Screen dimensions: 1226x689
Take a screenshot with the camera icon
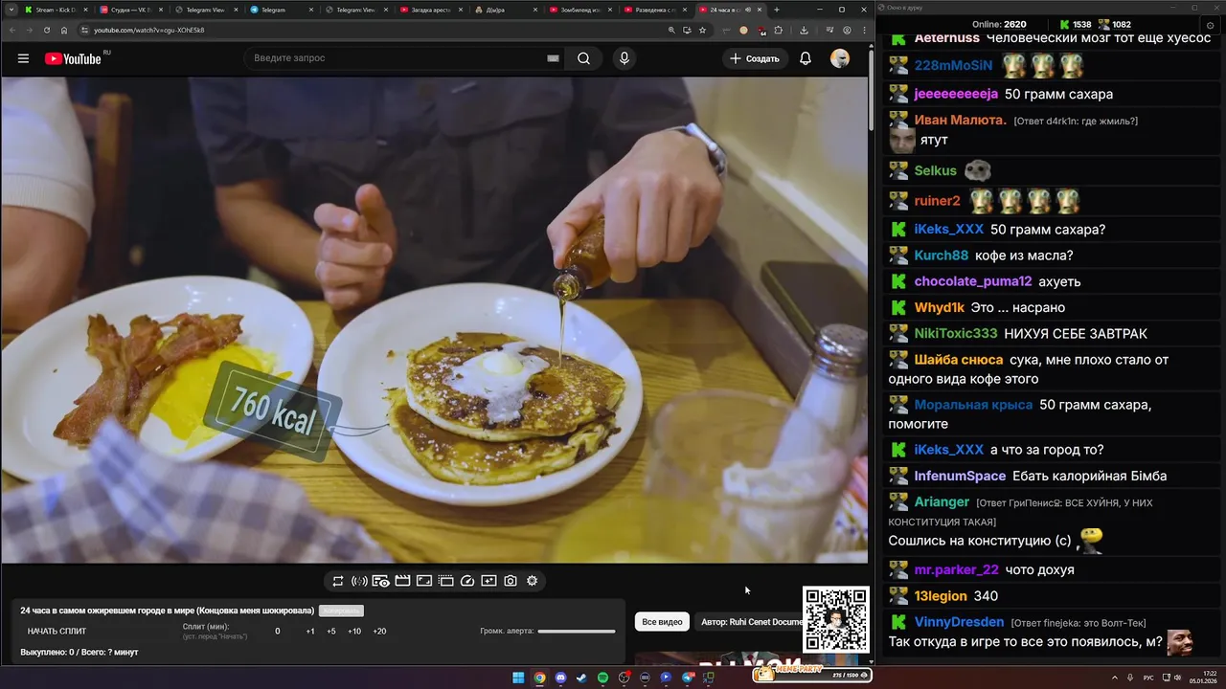511,581
